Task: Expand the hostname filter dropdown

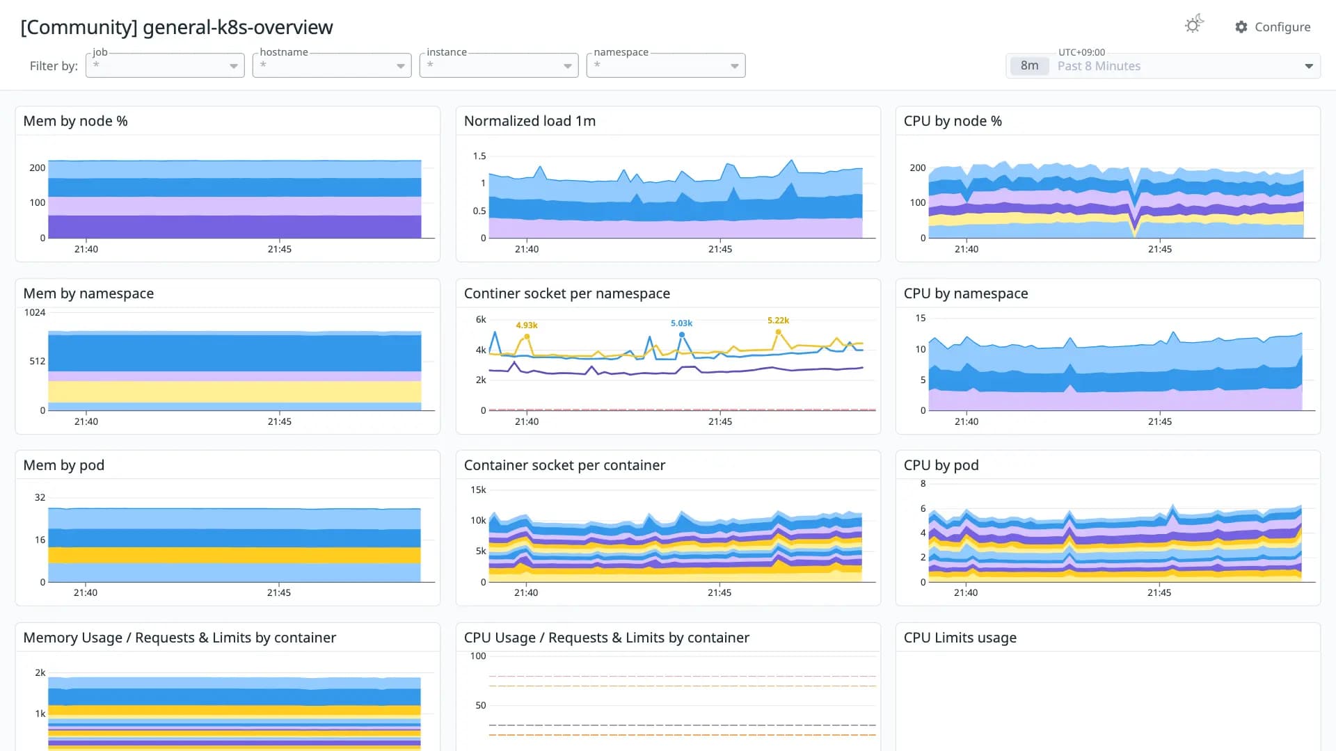Action: (x=332, y=65)
